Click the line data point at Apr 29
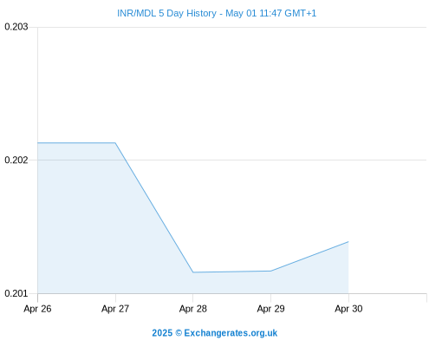 [x=270, y=271]
